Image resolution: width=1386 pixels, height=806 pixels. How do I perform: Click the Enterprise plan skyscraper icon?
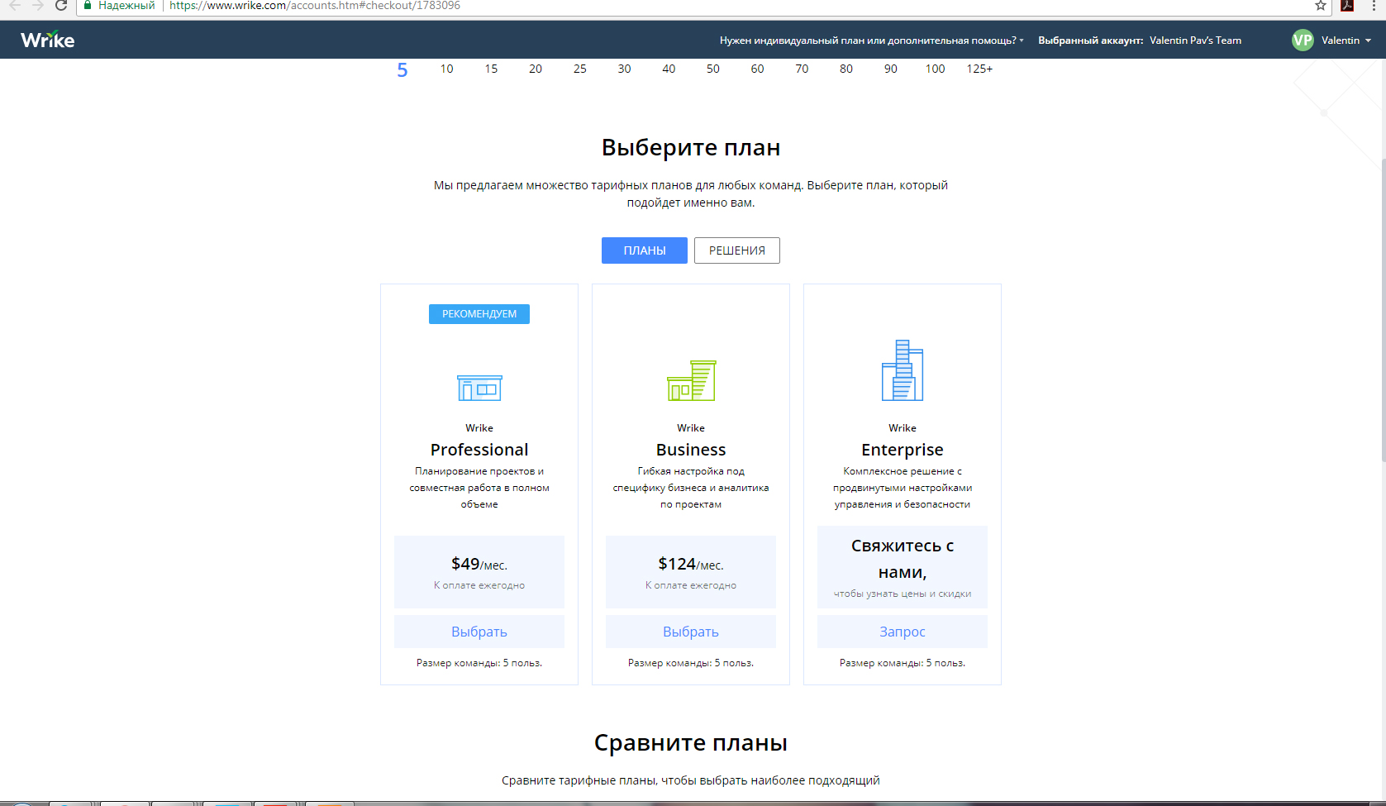click(x=902, y=370)
